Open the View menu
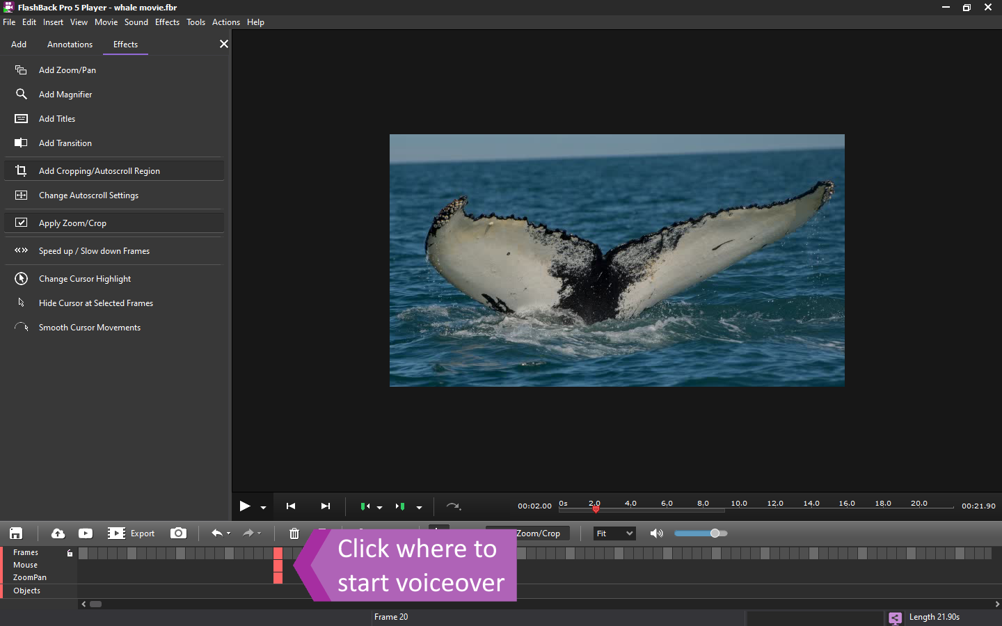The image size is (1002, 626). tap(79, 22)
